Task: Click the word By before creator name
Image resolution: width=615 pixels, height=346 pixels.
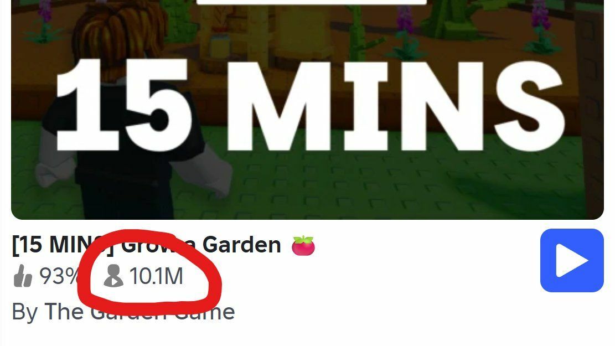Action: coord(25,313)
